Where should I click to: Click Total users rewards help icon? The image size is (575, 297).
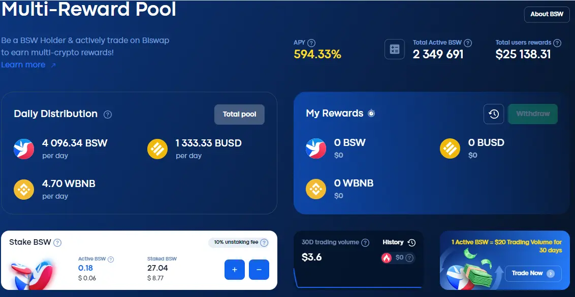coord(557,43)
